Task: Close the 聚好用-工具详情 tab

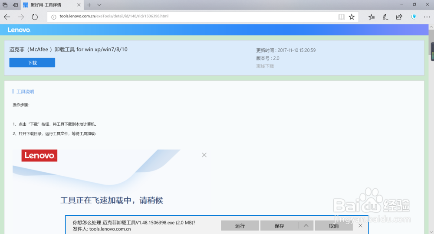Action: [79, 5]
